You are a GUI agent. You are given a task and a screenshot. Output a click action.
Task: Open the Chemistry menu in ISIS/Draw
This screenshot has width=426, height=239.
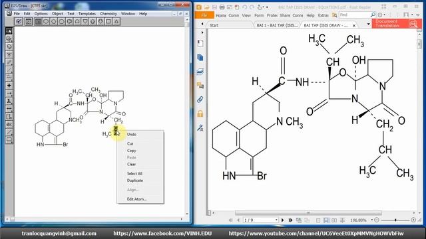108,13
